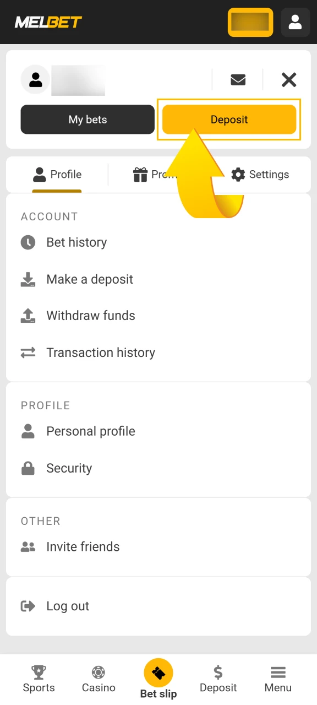Click the Deposit button
The width and height of the screenshot is (317, 705).
pos(229,120)
